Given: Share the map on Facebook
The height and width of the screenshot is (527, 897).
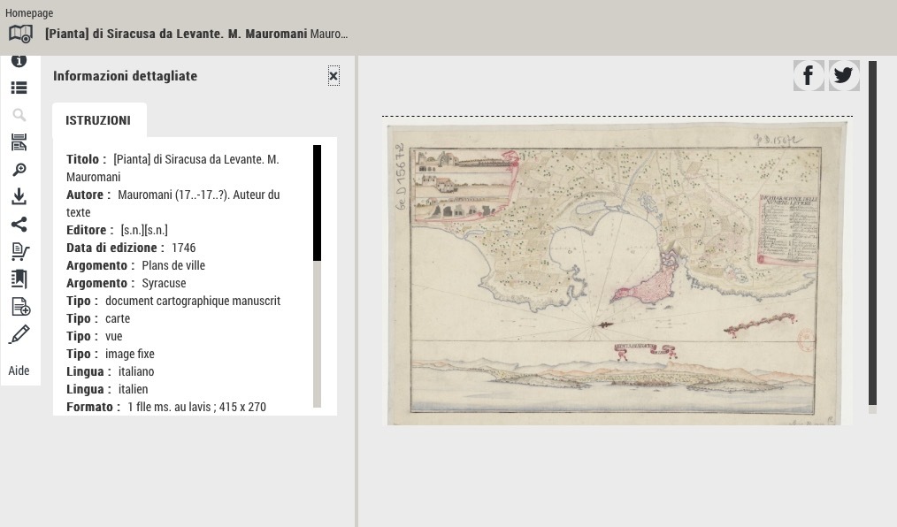Looking at the screenshot, I should (x=809, y=75).
